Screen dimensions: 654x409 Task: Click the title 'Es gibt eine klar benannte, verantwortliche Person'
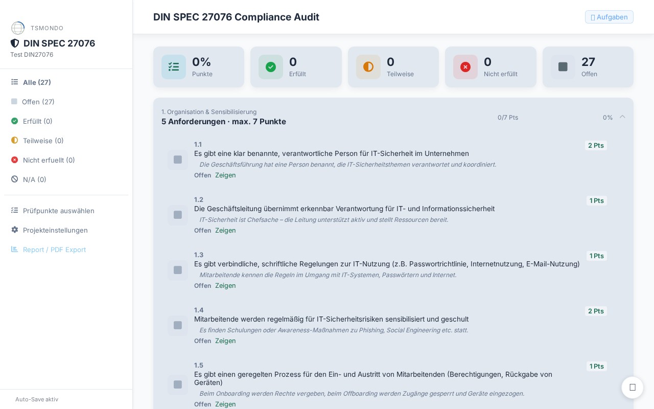332,153
